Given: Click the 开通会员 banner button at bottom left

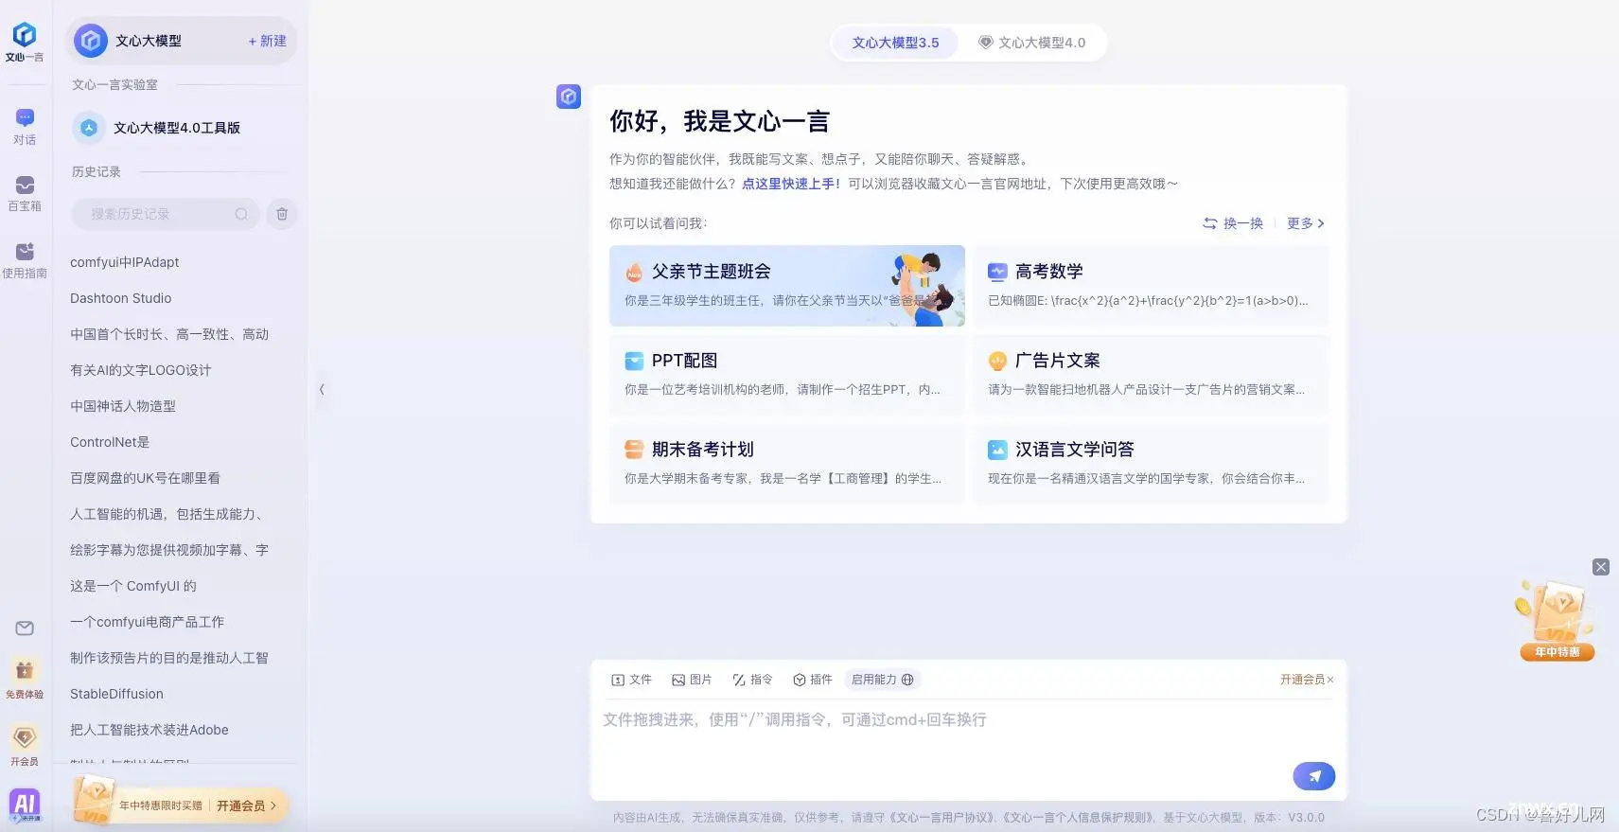Looking at the screenshot, I should [247, 805].
